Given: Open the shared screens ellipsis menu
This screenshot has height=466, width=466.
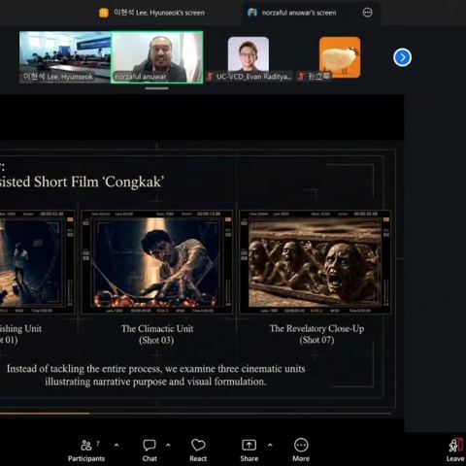Looking at the screenshot, I should [367, 13].
